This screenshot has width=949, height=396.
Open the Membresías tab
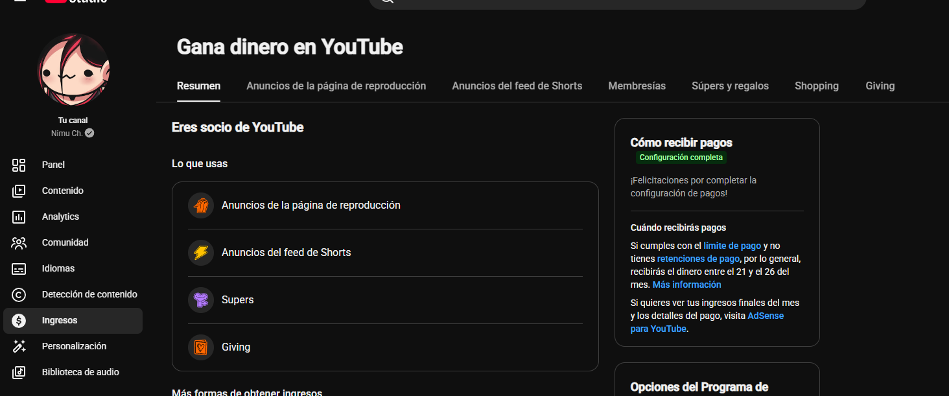(x=637, y=86)
